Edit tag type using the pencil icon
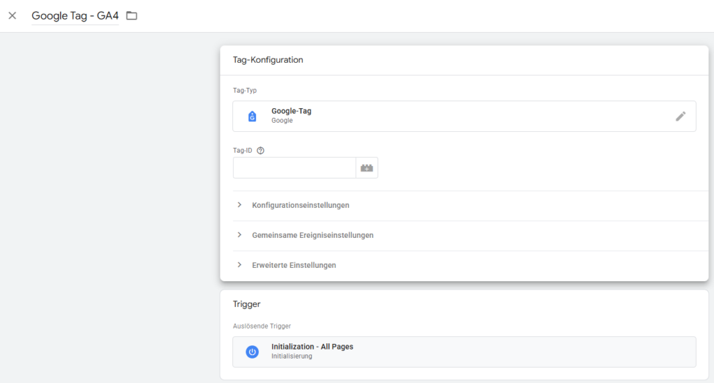Viewport: 714px width, 383px height. (681, 117)
